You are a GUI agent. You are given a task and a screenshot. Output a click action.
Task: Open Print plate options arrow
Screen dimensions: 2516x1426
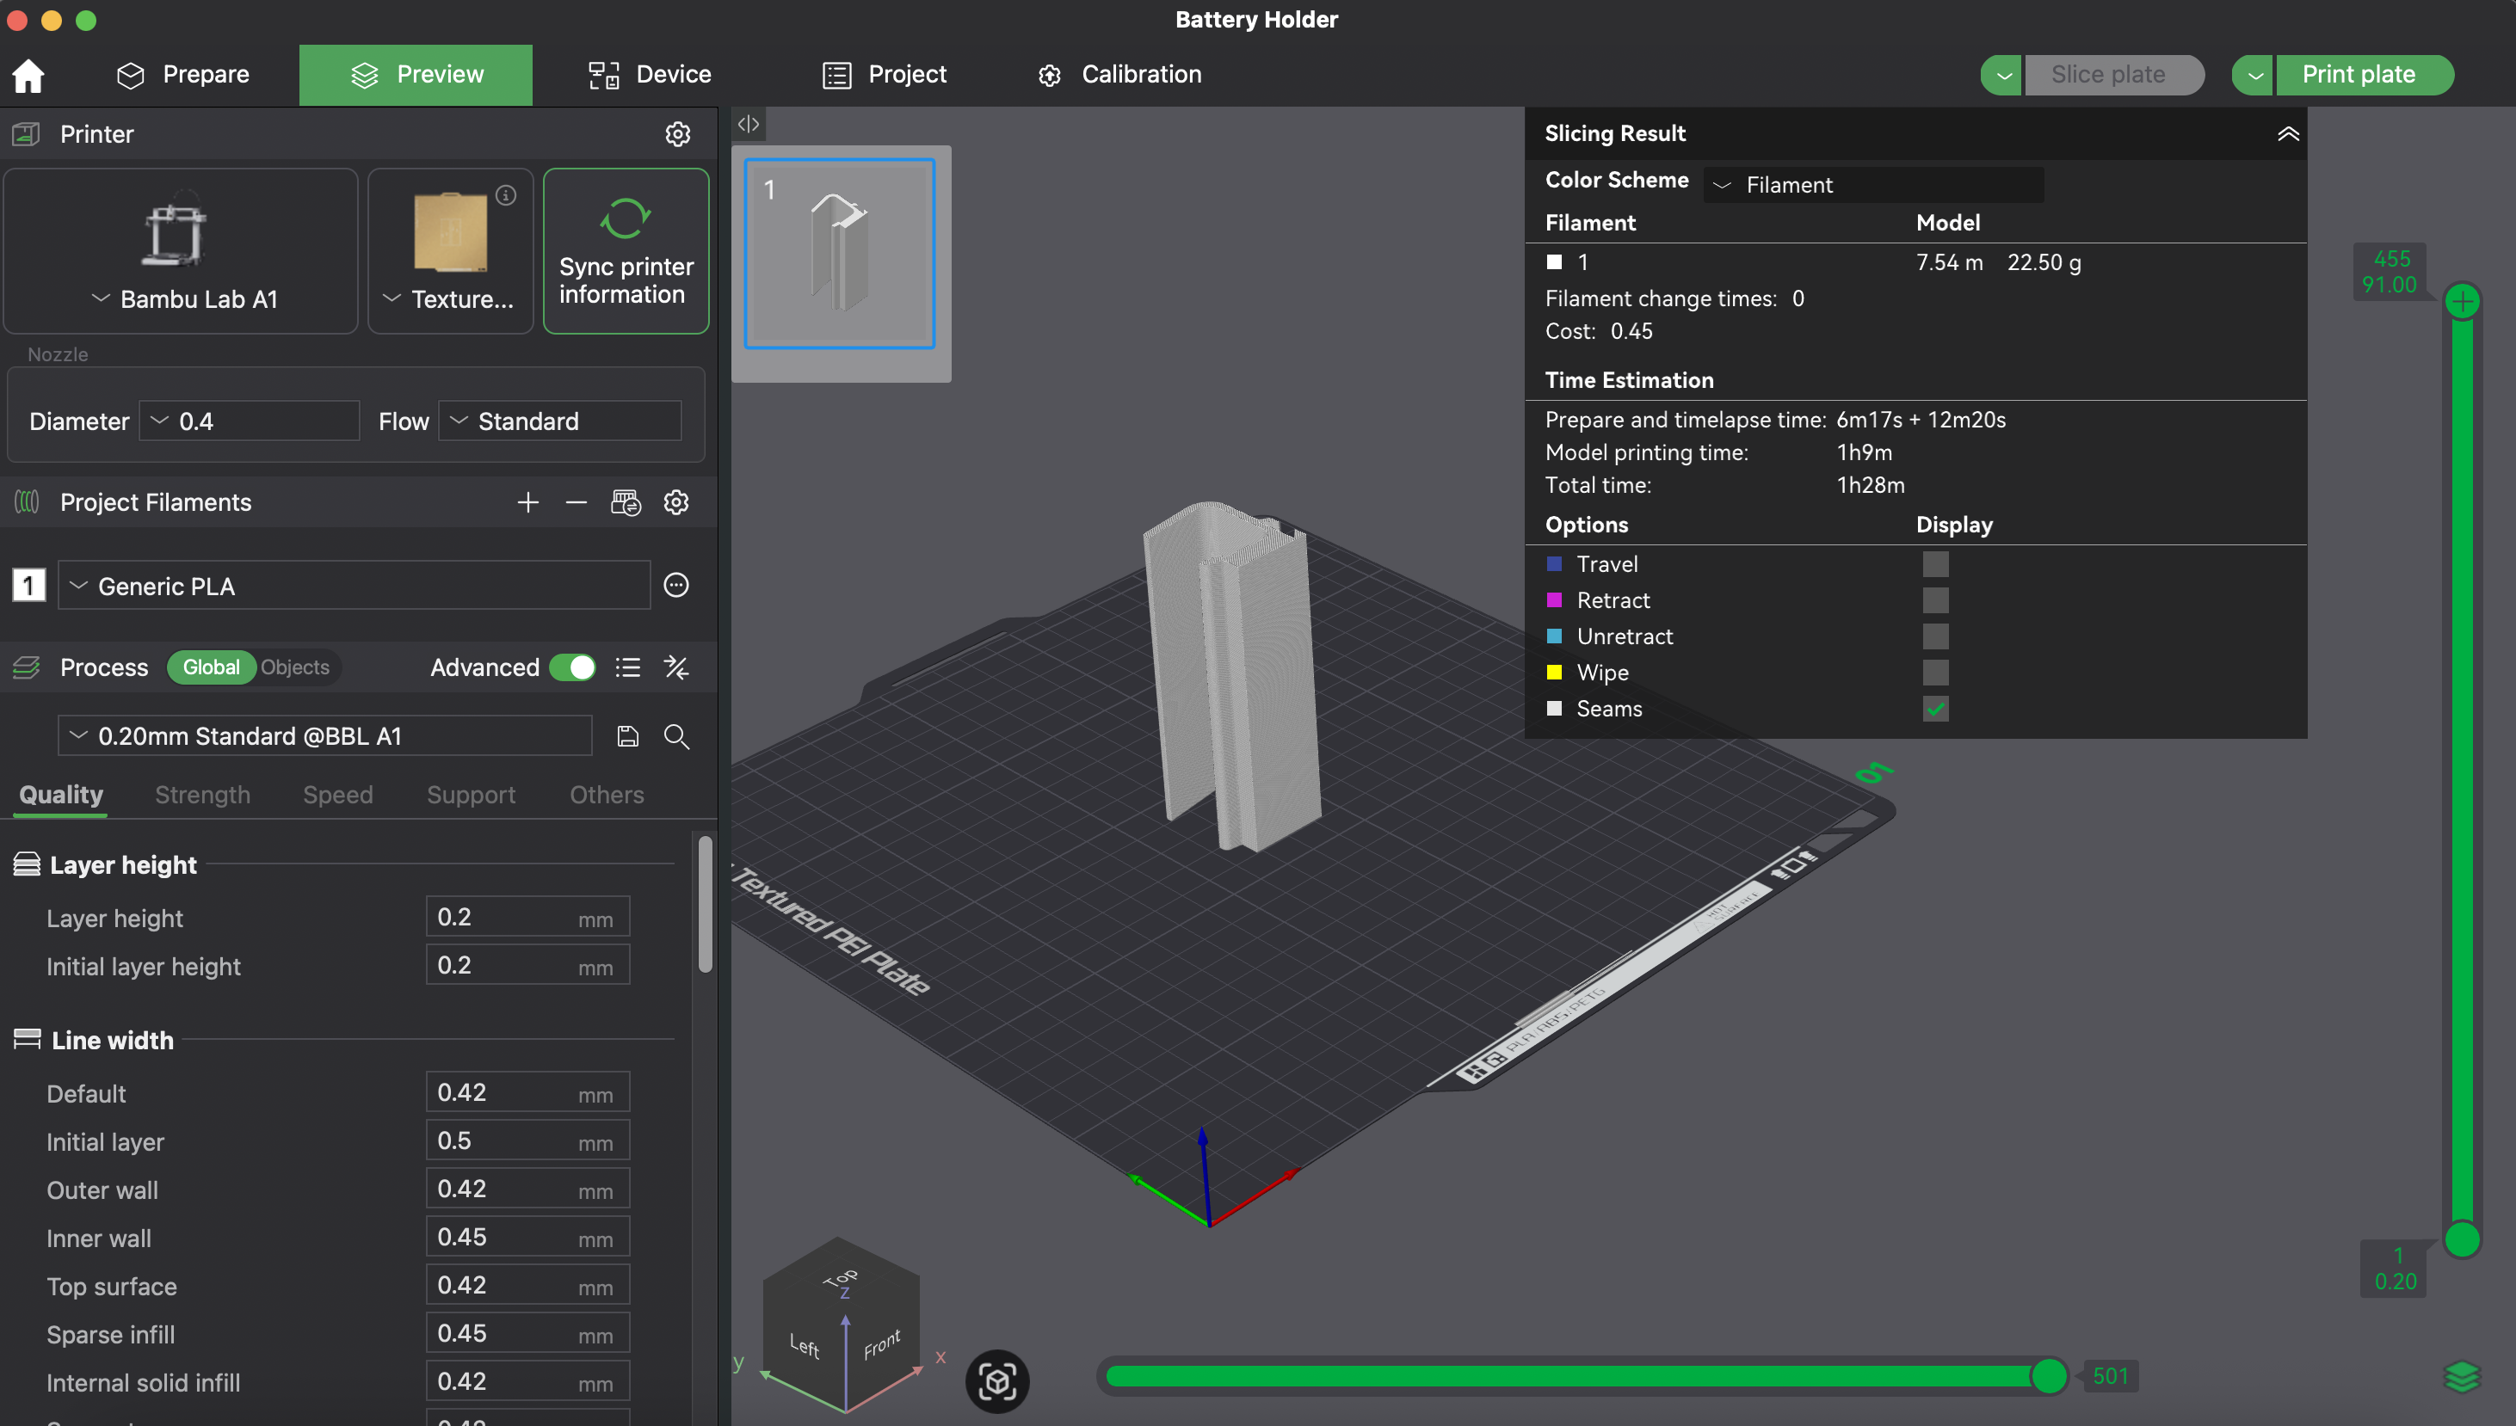2254,76
